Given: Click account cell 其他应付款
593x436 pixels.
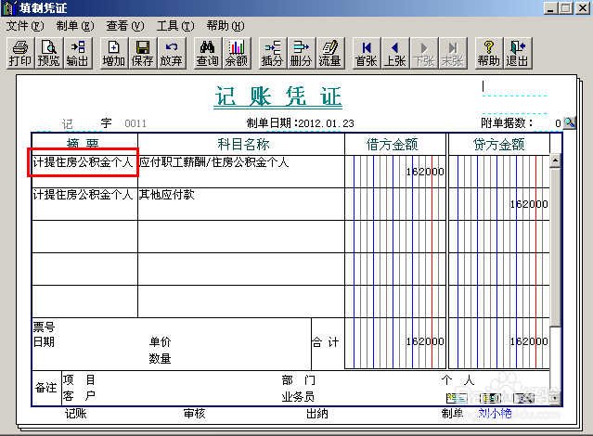Looking at the screenshot, I should tap(166, 195).
